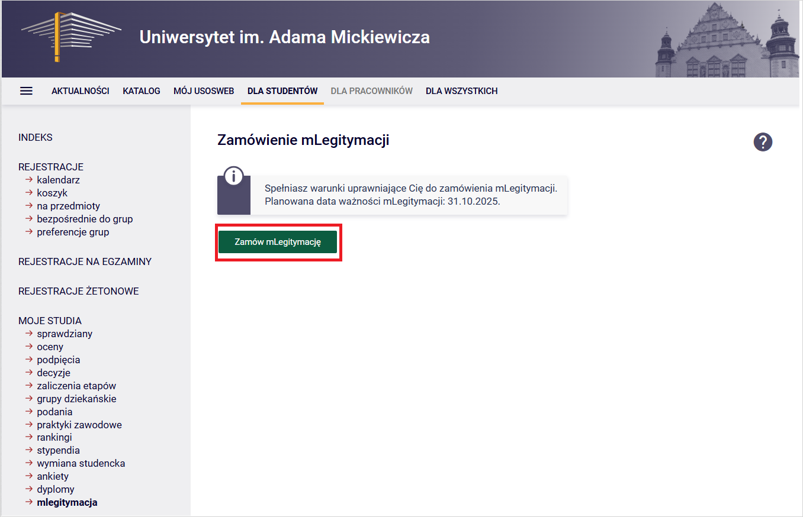Open the hamburger menu icon
The width and height of the screenshot is (803, 517).
pos(26,91)
